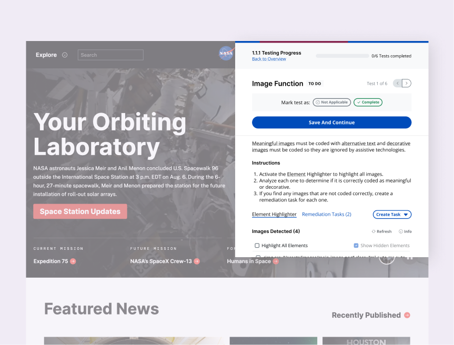Image resolution: width=454 pixels, height=345 pixels.
Task: Click the Recently Published link text
Action: pyautogui.click(x=366, y=315)
